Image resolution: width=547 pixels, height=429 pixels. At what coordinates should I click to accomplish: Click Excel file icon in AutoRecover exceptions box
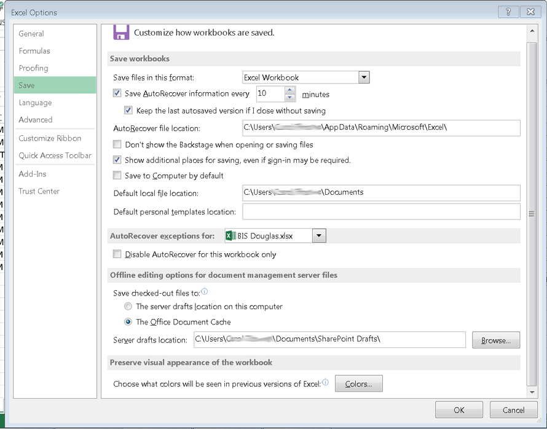click(x=230, y=236)
